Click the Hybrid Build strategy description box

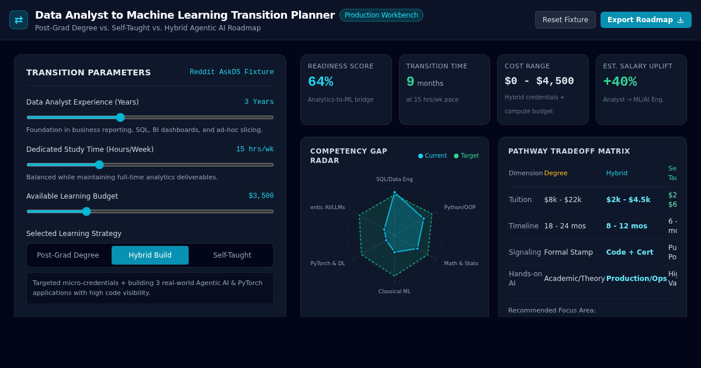coord(150,288)
